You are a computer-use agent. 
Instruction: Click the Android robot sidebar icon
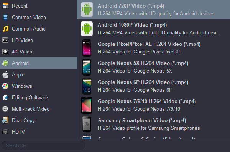tap(5, 63)
